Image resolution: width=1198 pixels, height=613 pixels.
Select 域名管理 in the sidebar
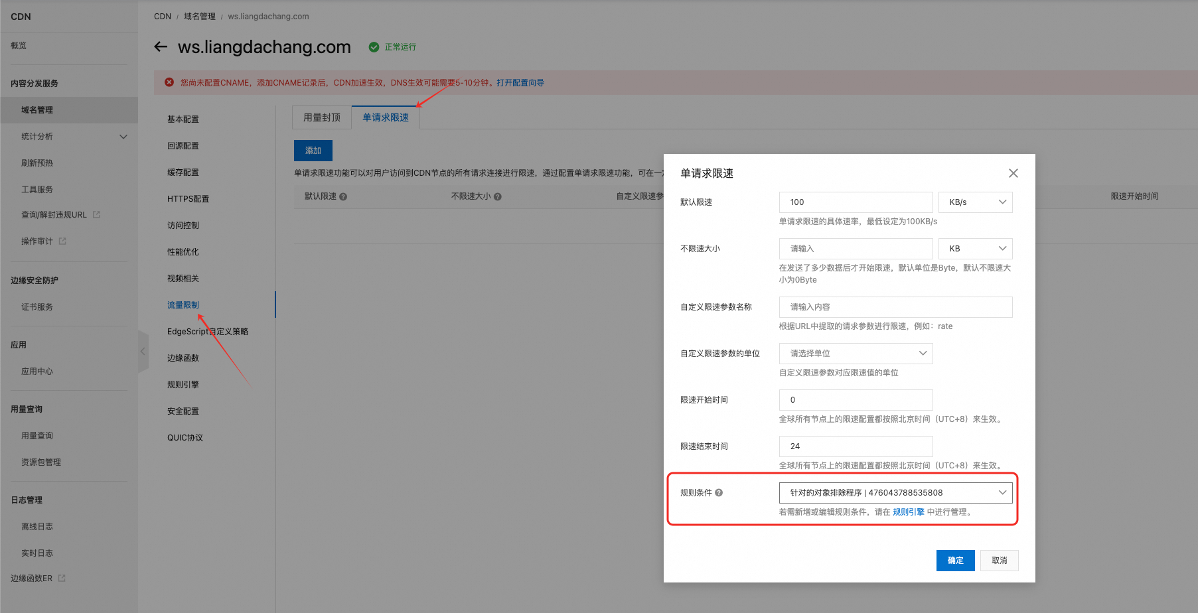tap(69, 110)
